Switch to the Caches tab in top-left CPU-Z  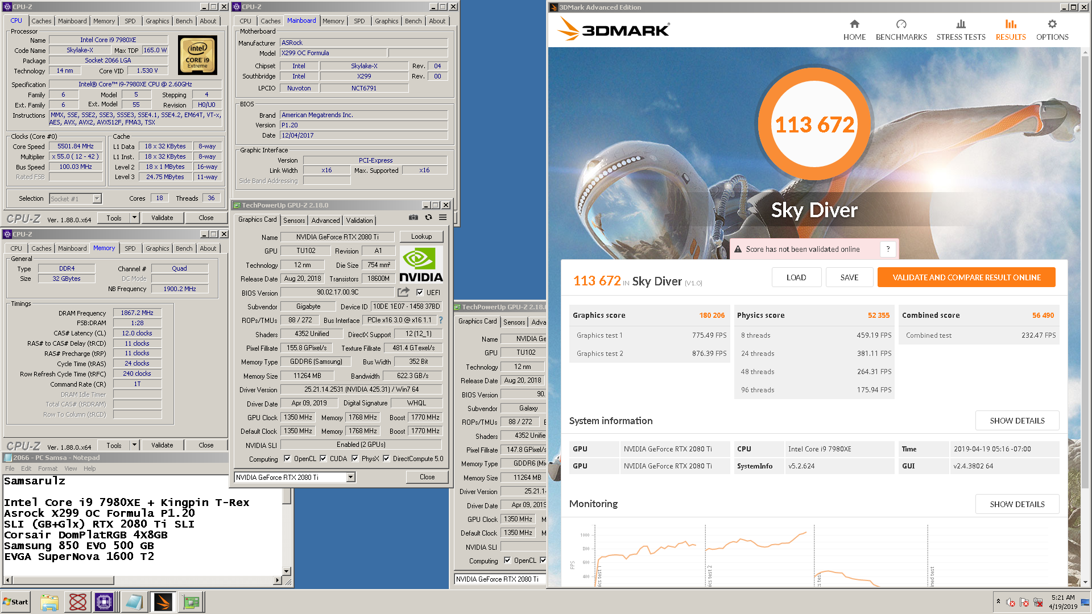point(42,21)
